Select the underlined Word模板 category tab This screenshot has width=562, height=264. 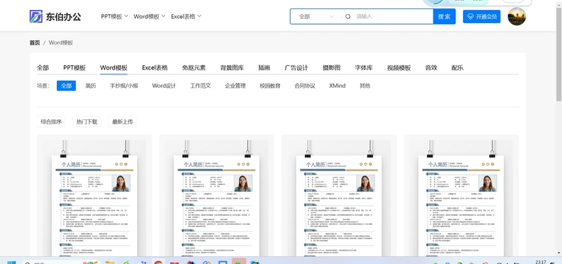(114, 67)
